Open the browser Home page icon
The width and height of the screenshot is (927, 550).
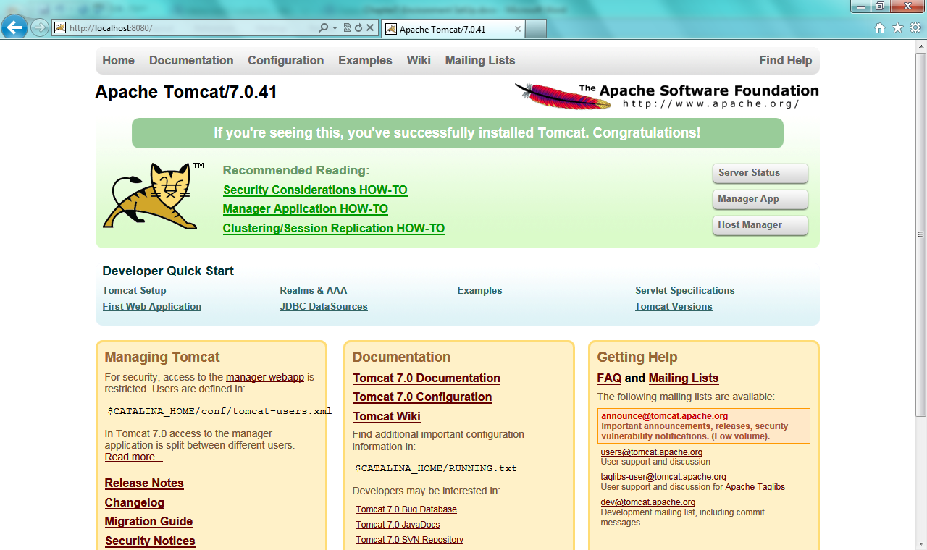pos(879,27)
